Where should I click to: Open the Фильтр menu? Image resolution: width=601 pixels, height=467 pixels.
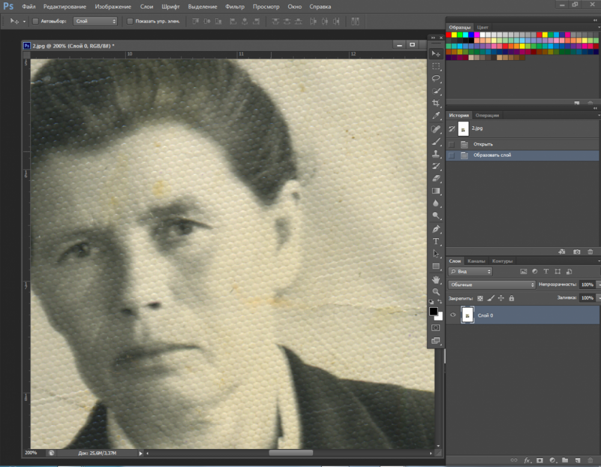pos(234,7)
